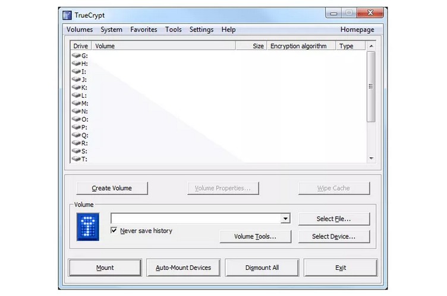
Task: Click Dismount All button
Action: [262, 268]
